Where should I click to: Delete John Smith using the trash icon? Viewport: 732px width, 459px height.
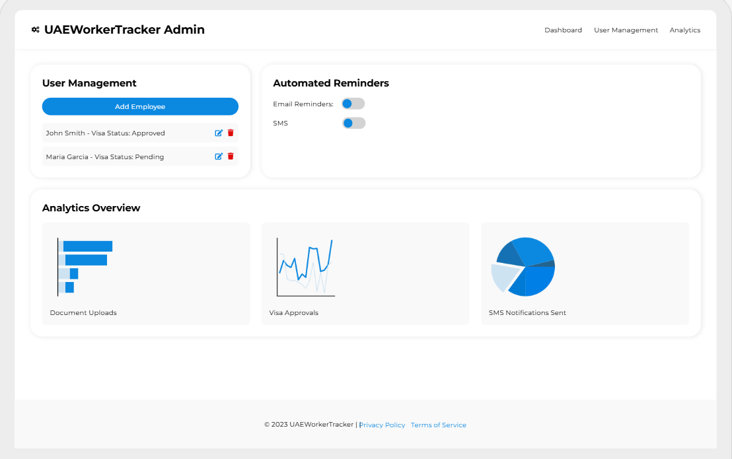pos(231,133)
